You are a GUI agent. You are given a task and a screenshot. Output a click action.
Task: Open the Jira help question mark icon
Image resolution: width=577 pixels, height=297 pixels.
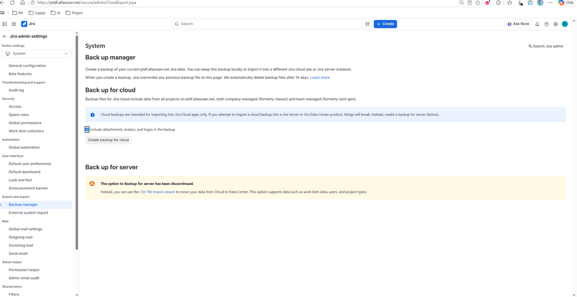click(546, 24)
